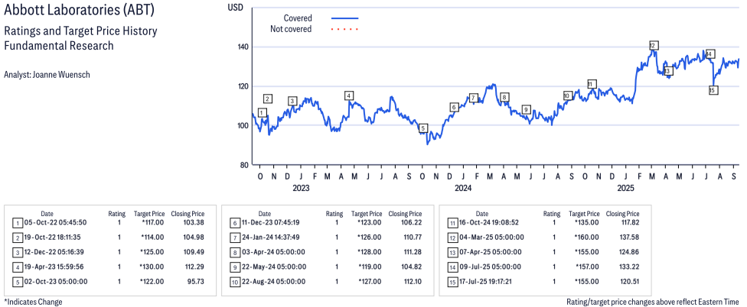Click the Analyst: Joanne Wuensch line
Image resolution: width=747 pixels, height=307 pixels.
pos(47,75)
